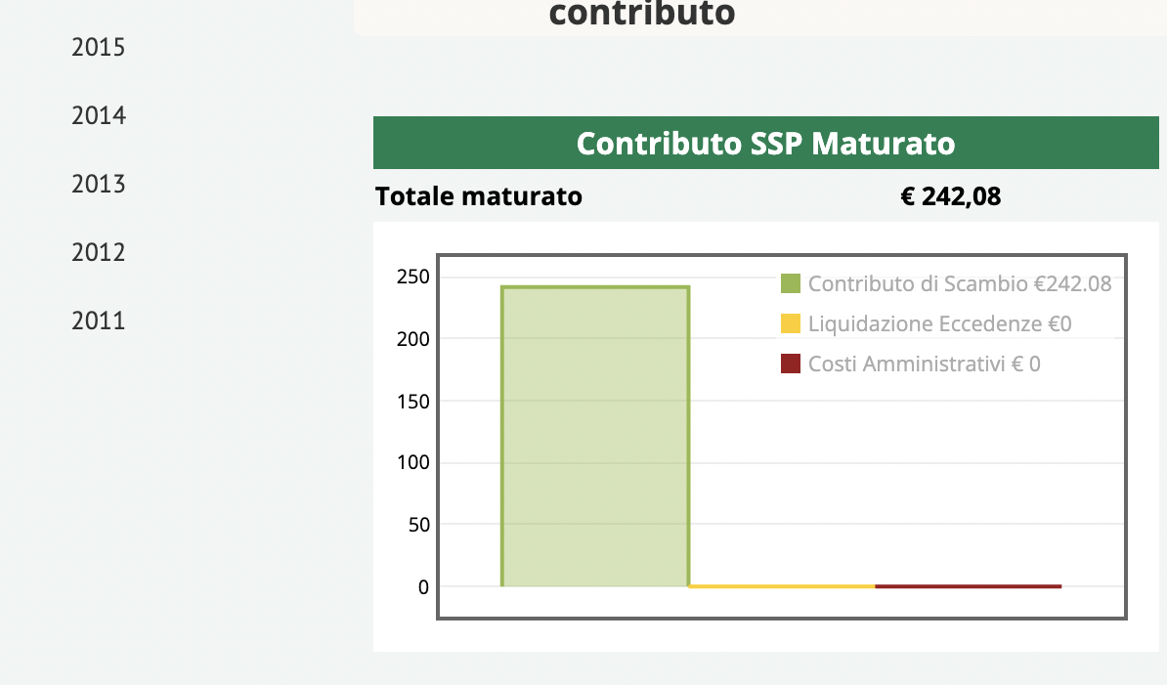Screen dimensions: 1167x685
Task: Click yellow Liquidazione Eccedenze legend square
Action: click(x=791, y=323)
